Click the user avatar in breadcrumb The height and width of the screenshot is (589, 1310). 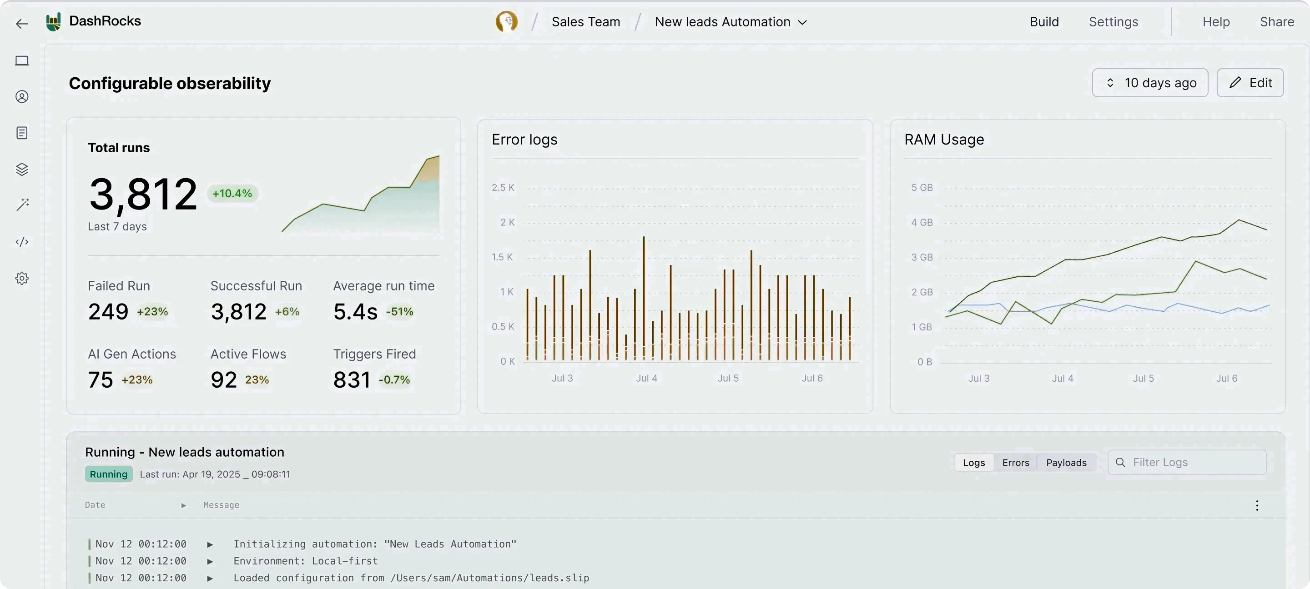[506, 22]
